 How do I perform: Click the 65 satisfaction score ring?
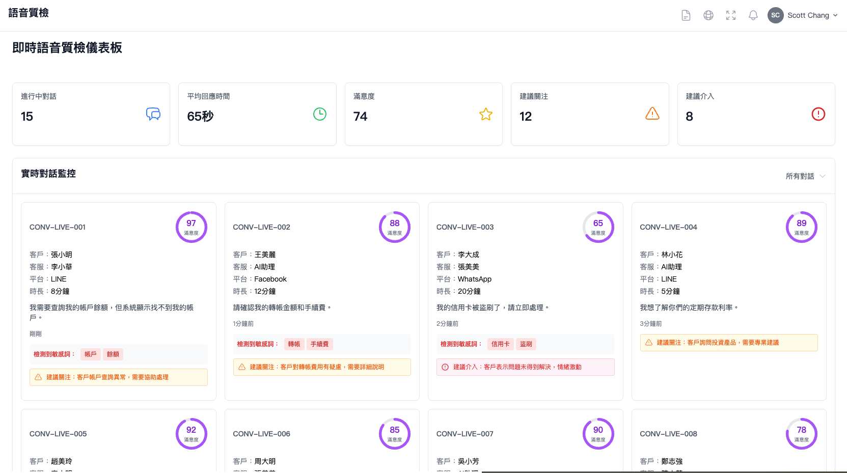tap(598, 227)
